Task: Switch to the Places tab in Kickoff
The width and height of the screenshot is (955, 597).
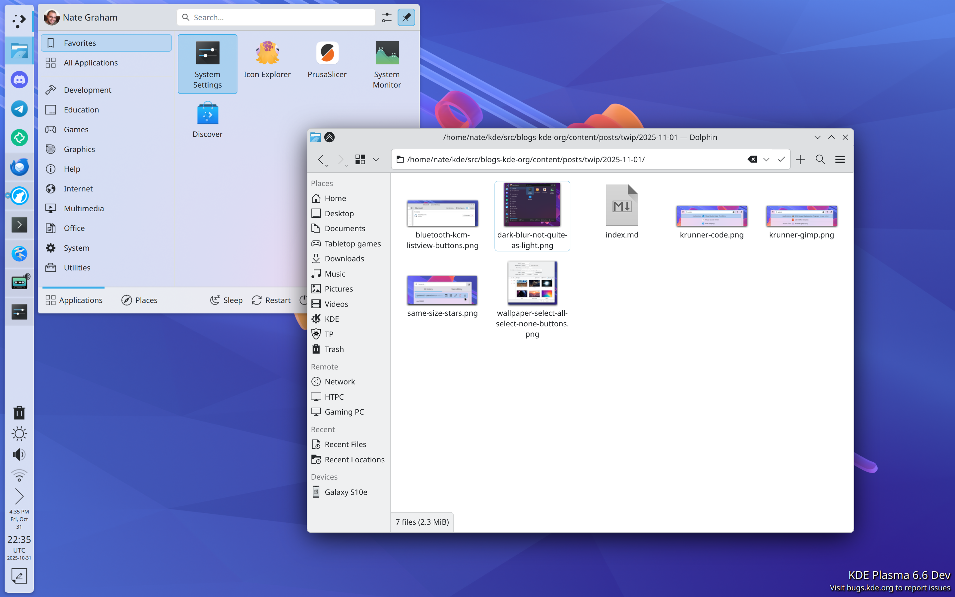Action: [x=139, y=300]
